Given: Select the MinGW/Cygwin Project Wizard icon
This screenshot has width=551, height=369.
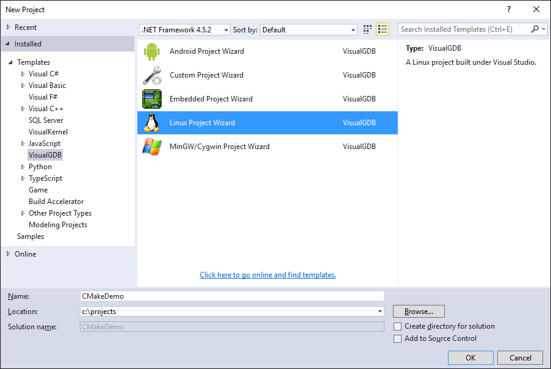Looking at the screenshot, I should 151,146.
